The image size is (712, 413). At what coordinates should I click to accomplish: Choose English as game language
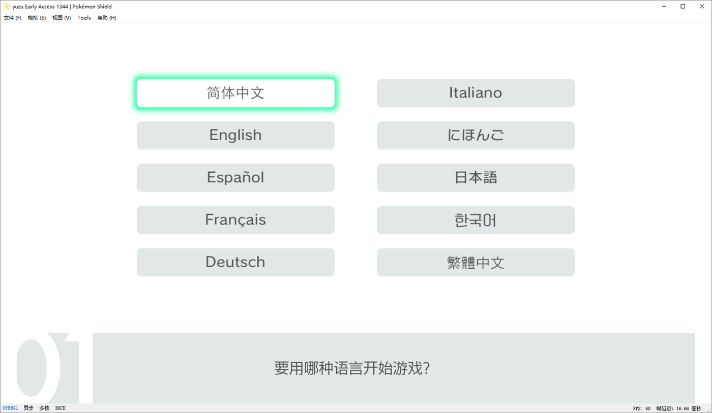pyautogui.click(x=235, y=135)
